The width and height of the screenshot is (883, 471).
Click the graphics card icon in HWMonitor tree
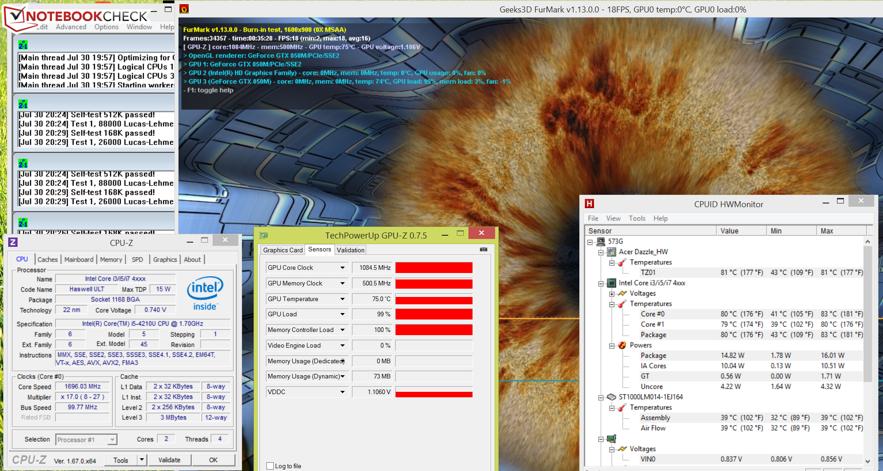[x=612, y=439]
